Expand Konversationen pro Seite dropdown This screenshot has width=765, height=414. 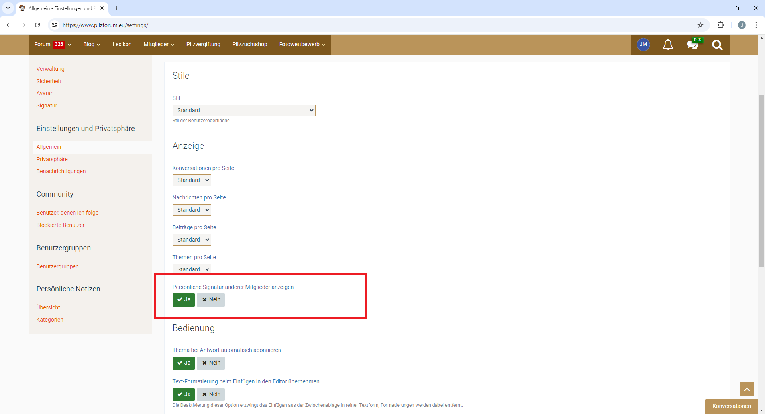tap(192, 180)
